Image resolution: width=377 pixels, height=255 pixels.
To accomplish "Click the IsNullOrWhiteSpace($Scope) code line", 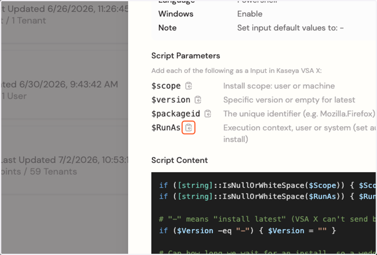I will click(268, 186).
